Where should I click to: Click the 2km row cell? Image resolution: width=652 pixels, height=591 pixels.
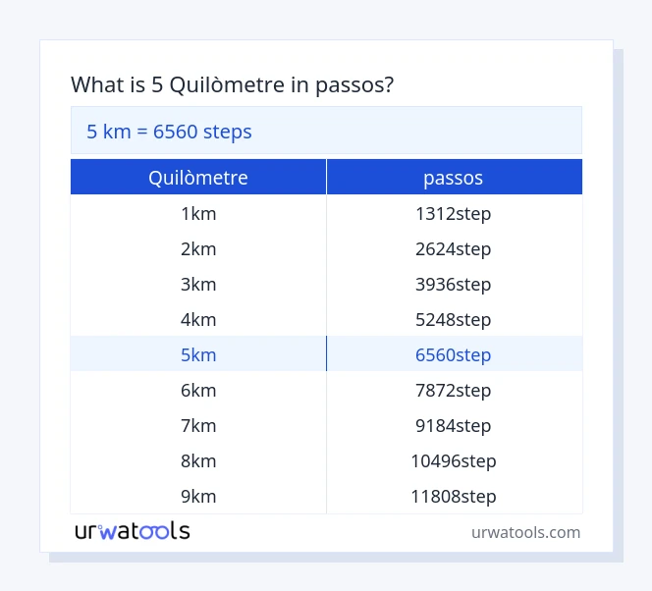coord(198,248)
